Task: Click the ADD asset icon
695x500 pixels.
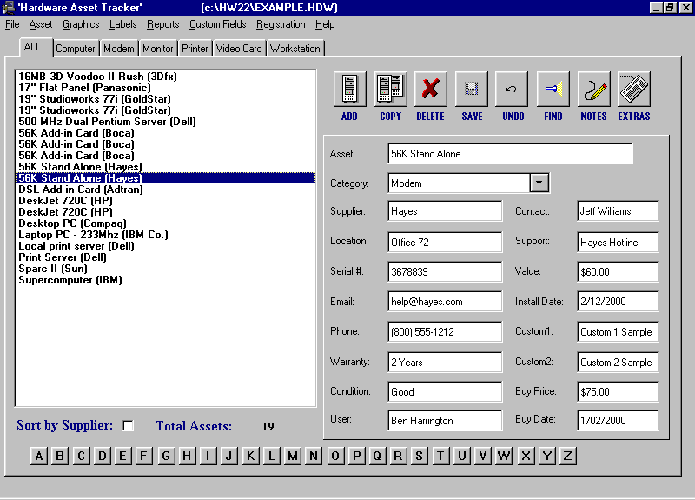Action: pyautogui.click(x=350, y=89)
